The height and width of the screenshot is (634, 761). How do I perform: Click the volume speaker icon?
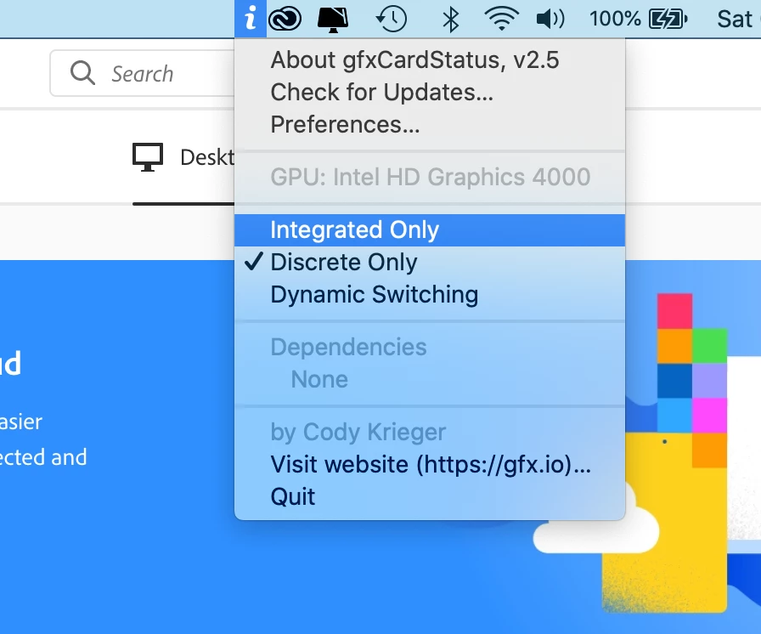[x=550, y=20]
